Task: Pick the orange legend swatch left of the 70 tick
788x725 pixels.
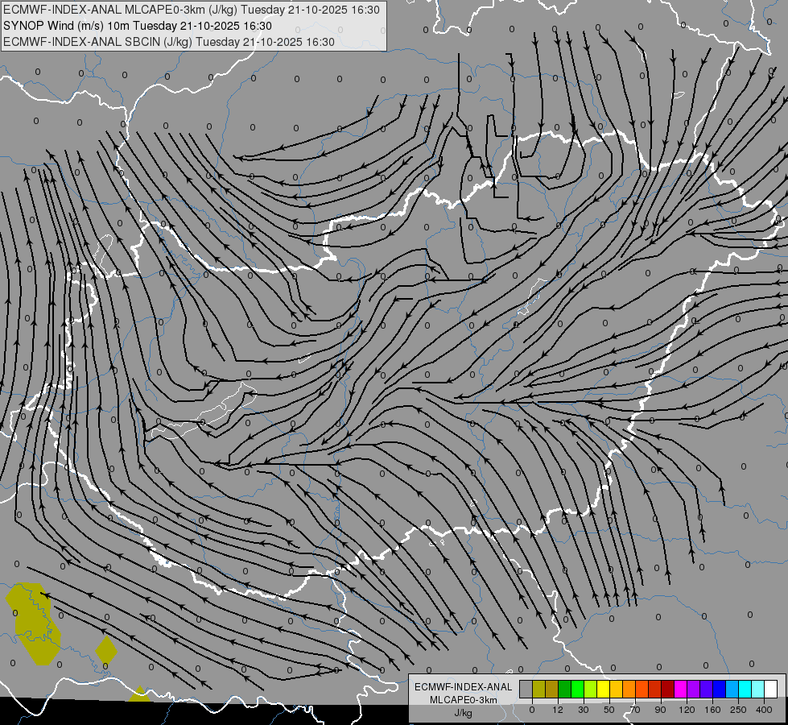Action: pos(629,689)
